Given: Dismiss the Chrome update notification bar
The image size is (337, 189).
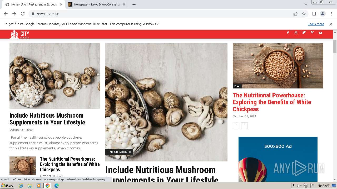Looking at the screenshot, I should 331,24.
